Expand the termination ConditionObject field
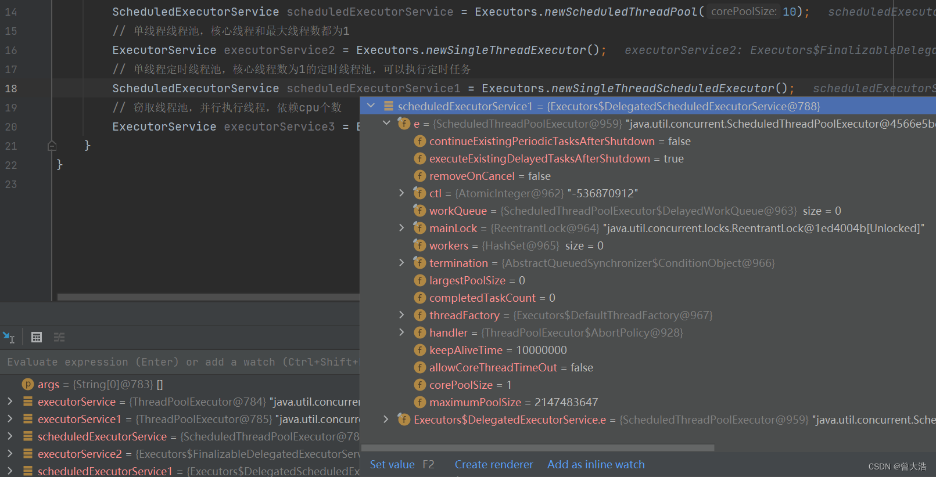 401,263
